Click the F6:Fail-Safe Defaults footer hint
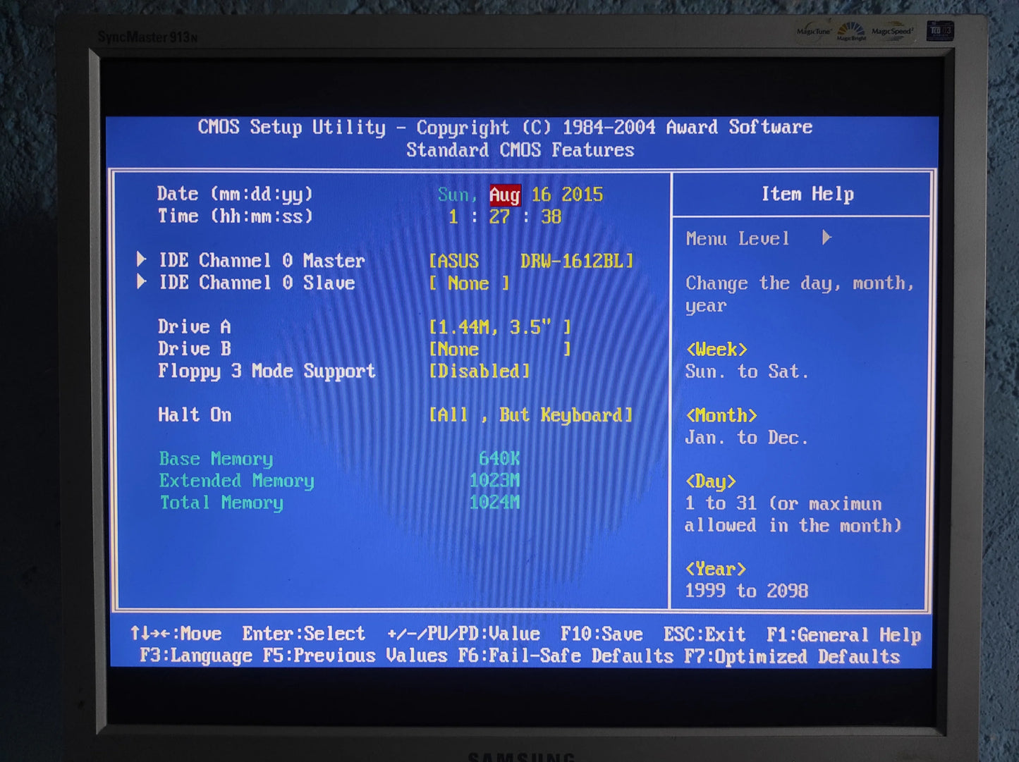 point(566,656)
